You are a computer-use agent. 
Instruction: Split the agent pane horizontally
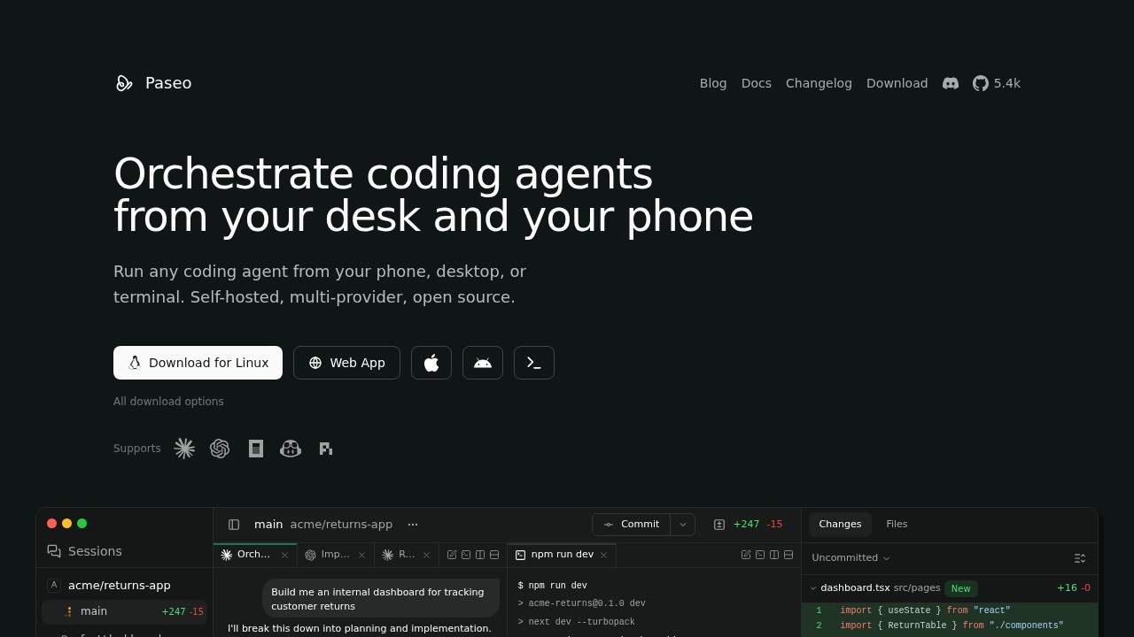pyautogui.click(x=494, y=555)
